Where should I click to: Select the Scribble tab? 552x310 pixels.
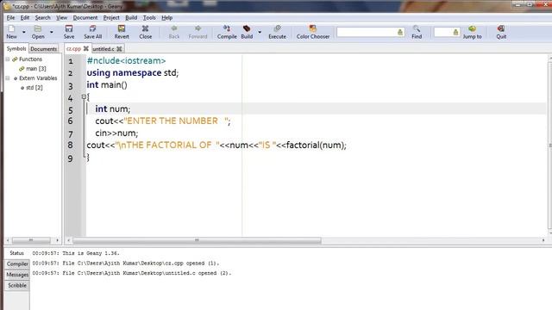click(17, 285)
